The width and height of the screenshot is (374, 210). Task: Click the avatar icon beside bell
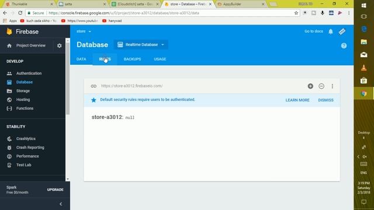342,32
